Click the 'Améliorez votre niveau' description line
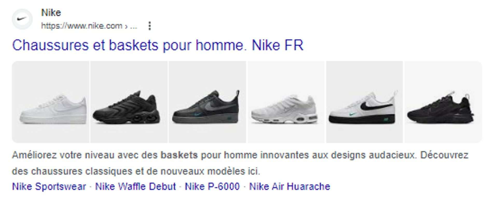This screenshot has width=498, height=198. pyautogui.click(x=240, y=155)
